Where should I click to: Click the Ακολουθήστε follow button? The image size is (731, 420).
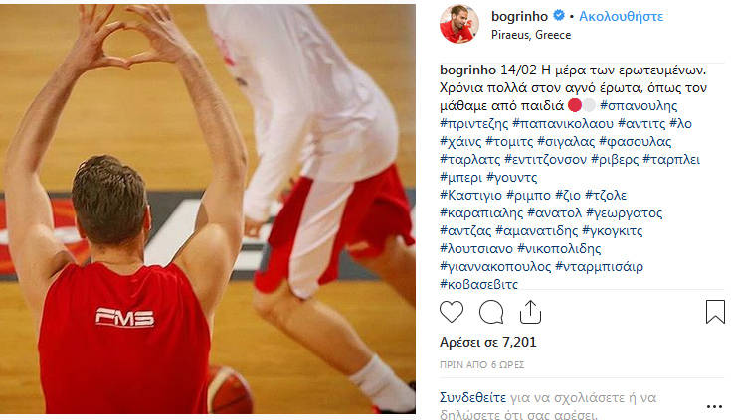pyautogui.click(x=621, y=16)
